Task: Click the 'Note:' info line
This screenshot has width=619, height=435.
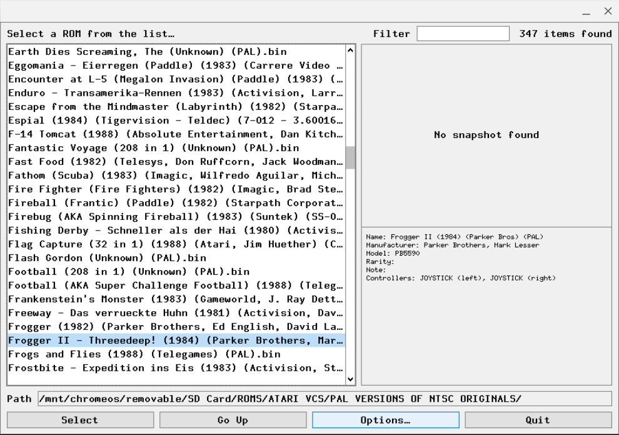Action: [x=376, y=270]
